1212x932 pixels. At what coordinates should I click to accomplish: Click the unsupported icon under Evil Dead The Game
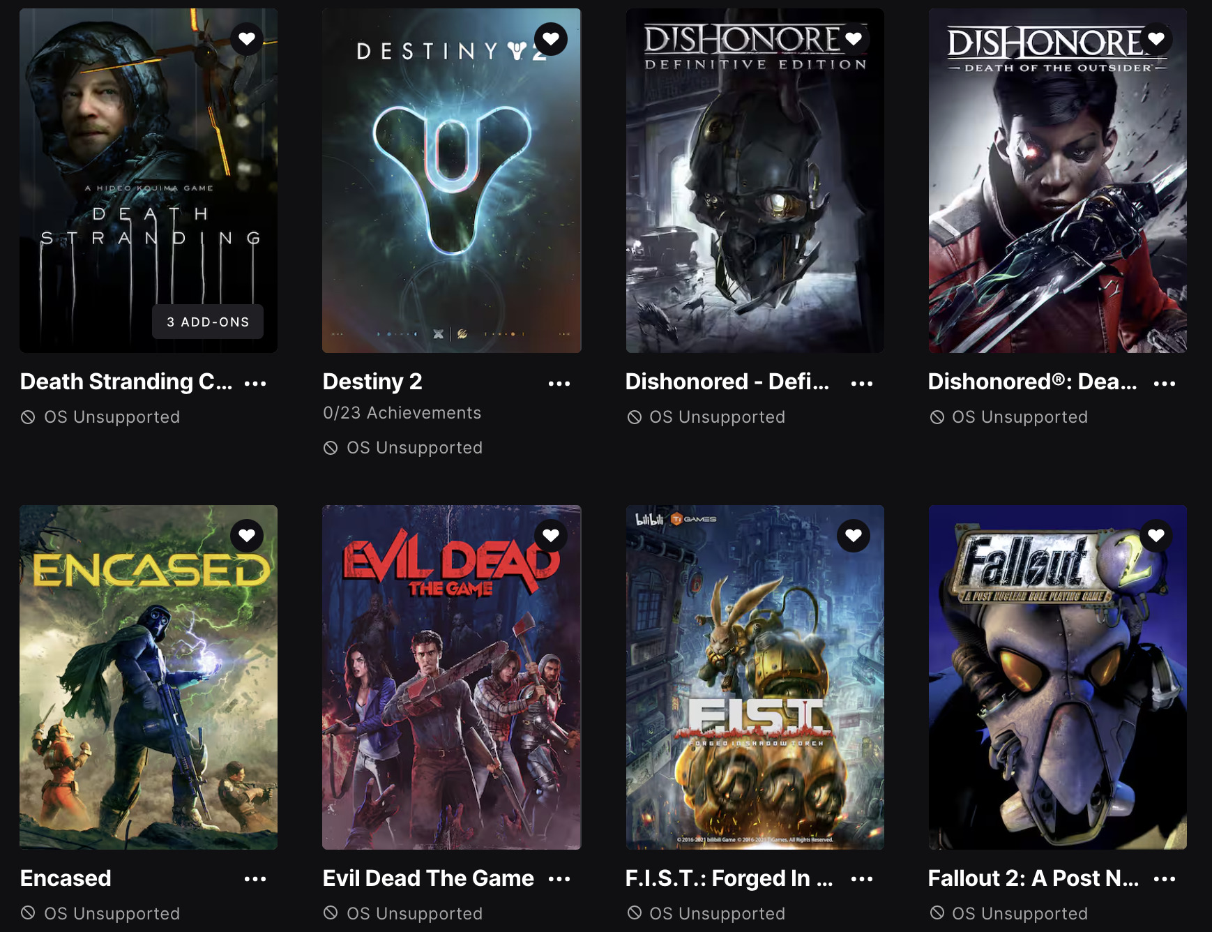coord(331,912)
